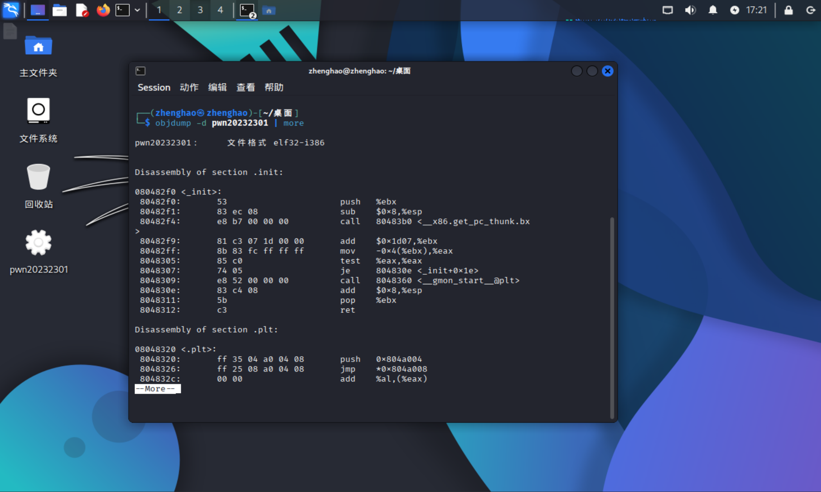The image size is (821, 492).
Task: Open the 编辑 menu in terminal
Action: pyautogui.click(x=217, y=87)
